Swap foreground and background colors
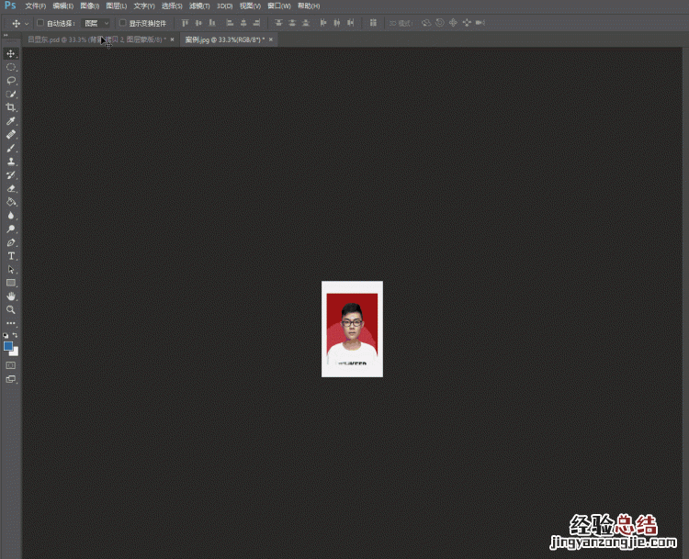The height and width of the screenshot is (559, 689). pyautogui.click(x=16, y=335)
